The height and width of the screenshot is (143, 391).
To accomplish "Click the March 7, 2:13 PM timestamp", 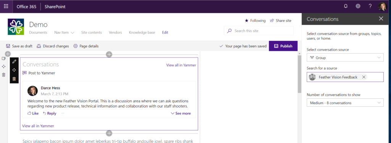I will coord(55,94).
